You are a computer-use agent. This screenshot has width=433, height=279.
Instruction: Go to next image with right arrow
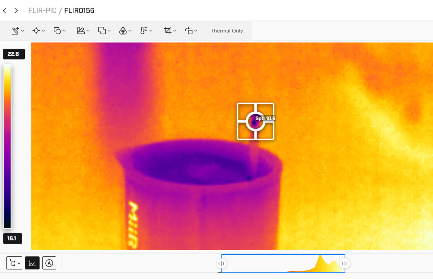(16, 10)
